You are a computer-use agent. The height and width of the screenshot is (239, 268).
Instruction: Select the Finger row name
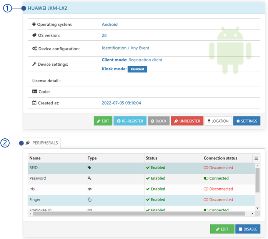35,199
